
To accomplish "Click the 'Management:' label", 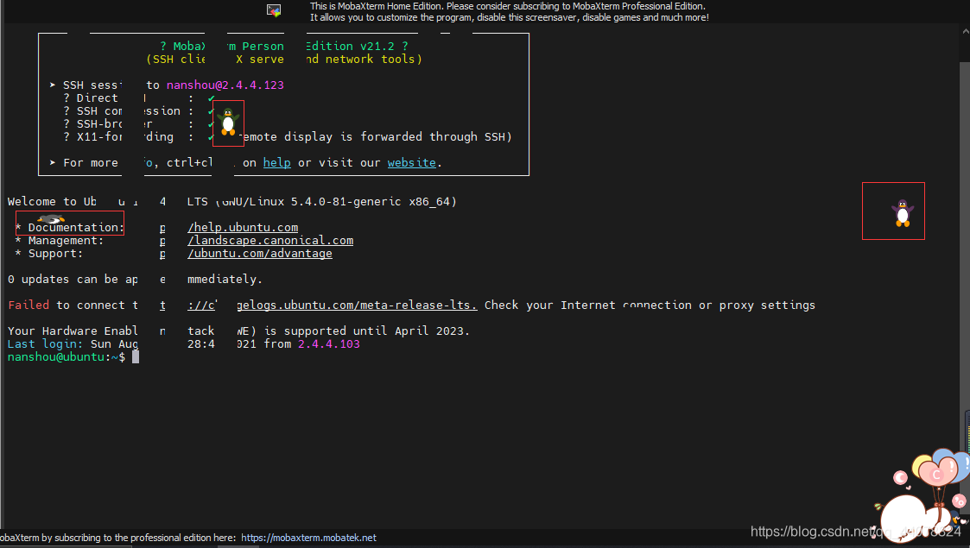I will (x=66, y=240).
